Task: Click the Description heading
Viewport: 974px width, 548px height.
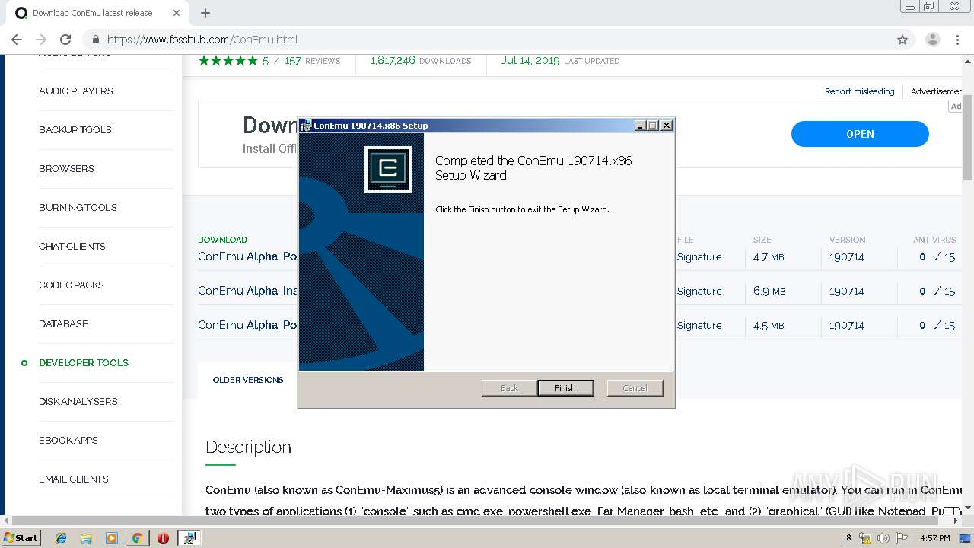Action: pos(249,448)
